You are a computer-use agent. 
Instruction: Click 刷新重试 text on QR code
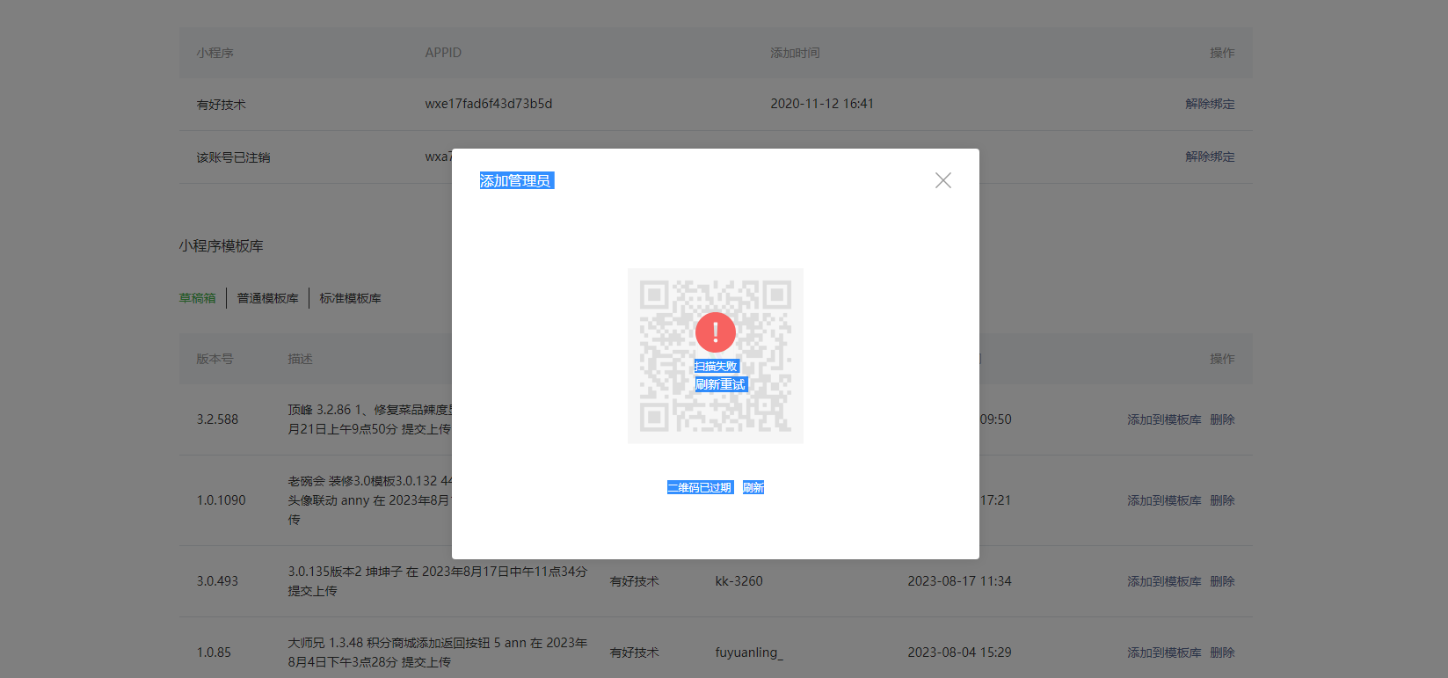(721, 384)
